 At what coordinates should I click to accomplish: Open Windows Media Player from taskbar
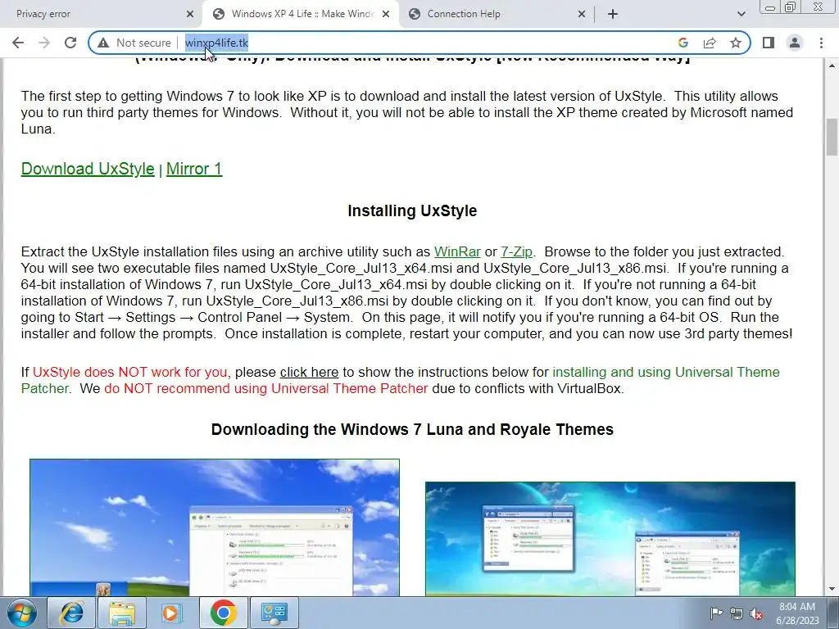pyautogui.click(x=170, y=613)
